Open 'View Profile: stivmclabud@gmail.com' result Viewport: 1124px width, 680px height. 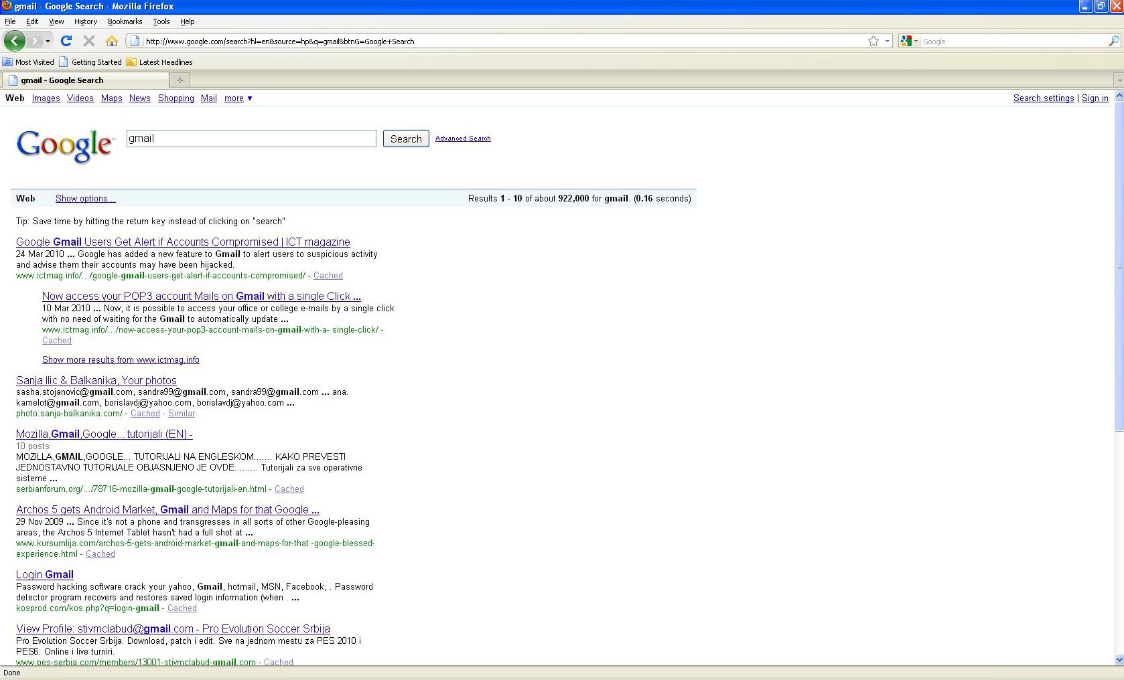tap(173, 629)
